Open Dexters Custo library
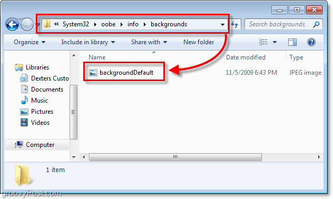This screenshot has height=199, width=333. tap(50, 78)
